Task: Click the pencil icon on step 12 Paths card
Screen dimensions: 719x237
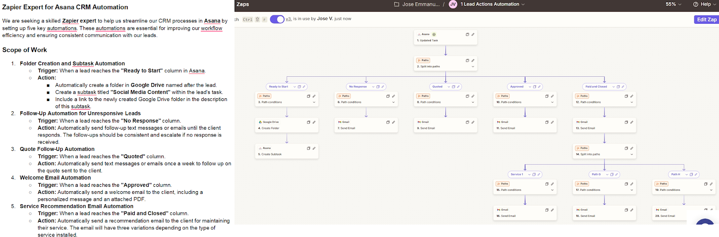Action: [x=632, y=96]
